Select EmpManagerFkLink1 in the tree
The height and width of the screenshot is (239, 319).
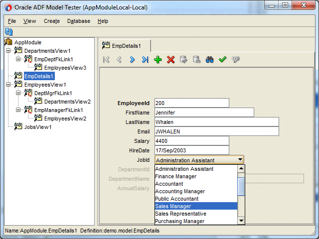coord(58,110)
